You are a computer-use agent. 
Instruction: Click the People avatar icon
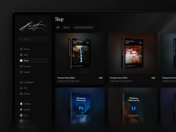(21, 94)
